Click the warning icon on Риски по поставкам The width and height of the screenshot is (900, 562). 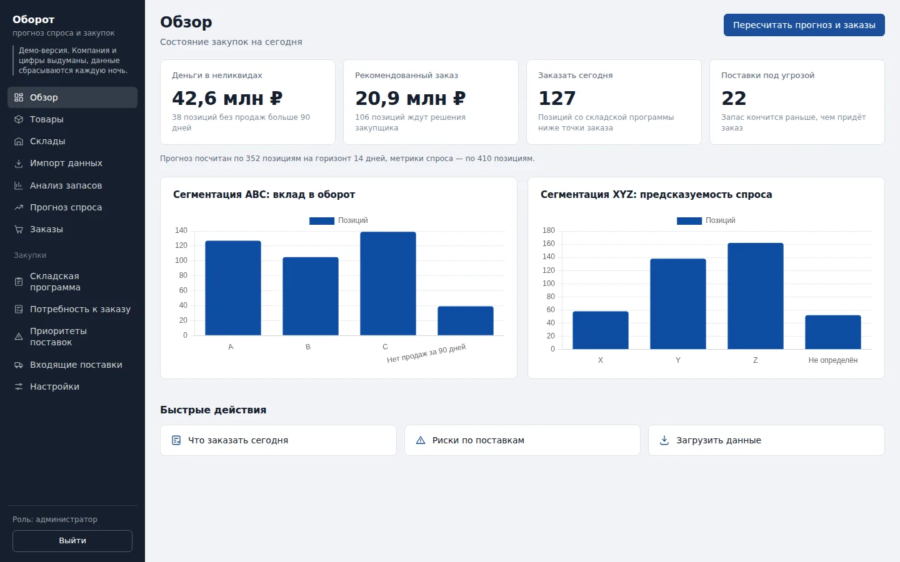click(x=421, y=440)
